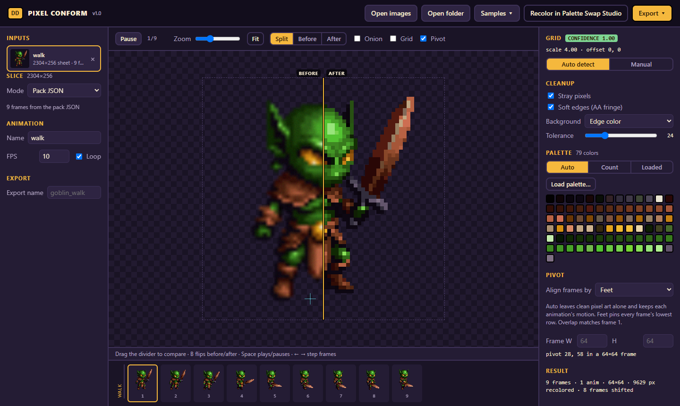
Task: Open the slice Mode dropdown
Action: [x=64, y=91]
